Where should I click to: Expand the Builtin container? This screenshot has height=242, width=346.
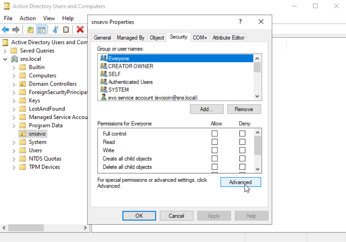[x=14, y=68]
